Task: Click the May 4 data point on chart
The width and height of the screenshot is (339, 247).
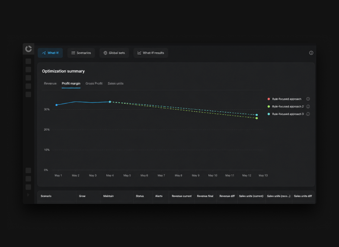Action: pos(110,102)
